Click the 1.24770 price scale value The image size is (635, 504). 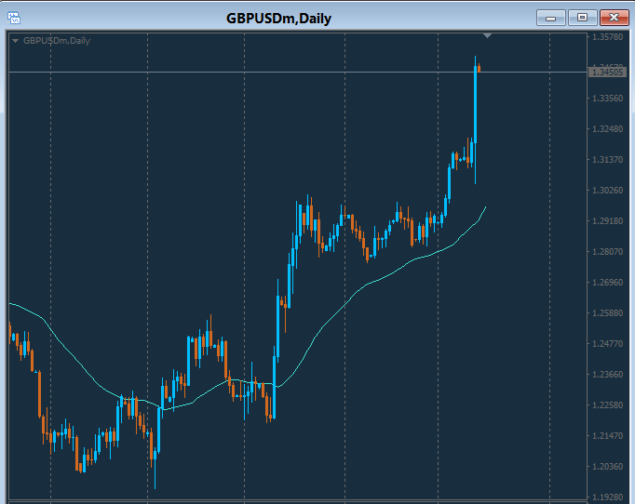[x=607, y=344]
